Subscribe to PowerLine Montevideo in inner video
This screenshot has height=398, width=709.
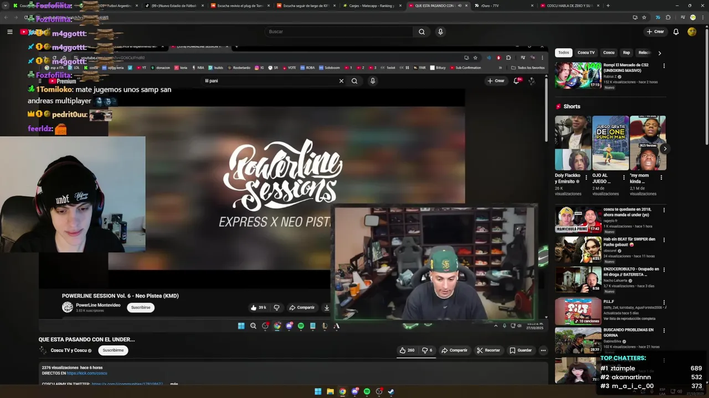[141, 307]
